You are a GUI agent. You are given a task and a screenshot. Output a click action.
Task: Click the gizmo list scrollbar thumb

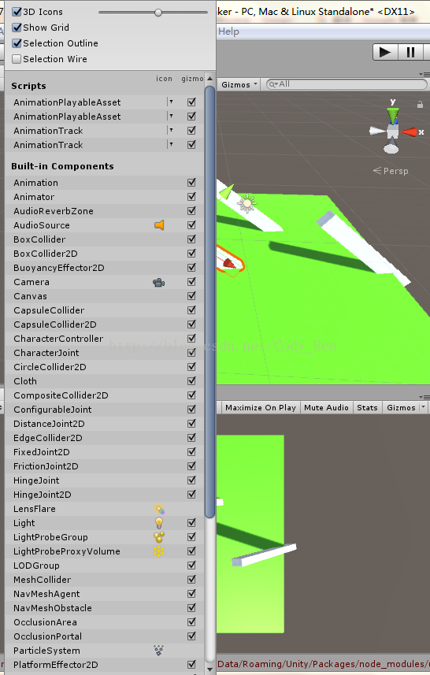click(x=210, y=302)
